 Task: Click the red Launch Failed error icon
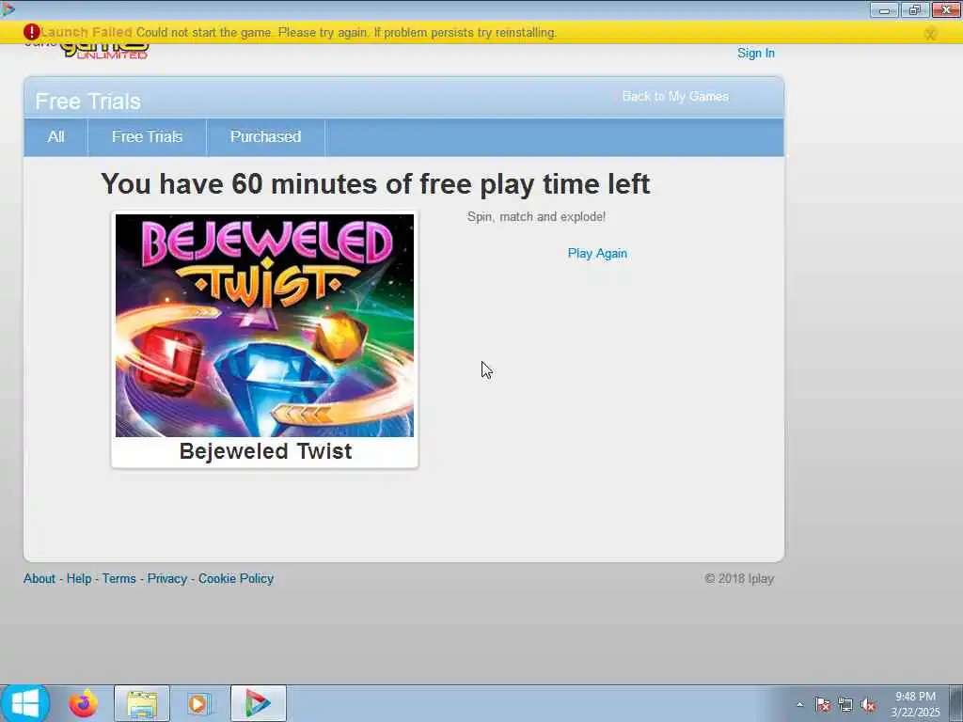(31, 32)
